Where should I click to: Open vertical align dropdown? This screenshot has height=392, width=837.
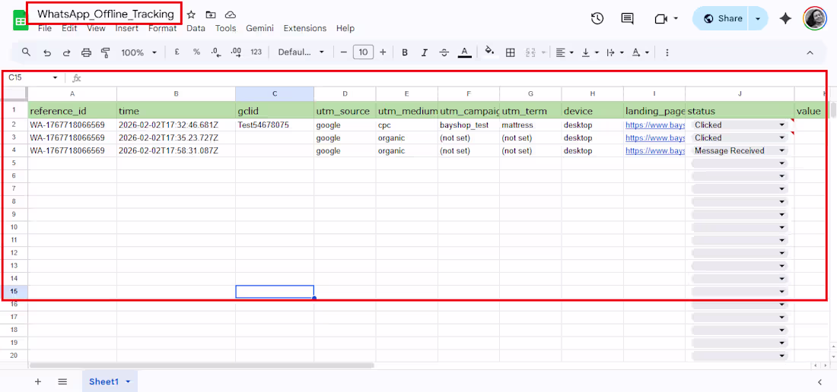pos(590,52)
